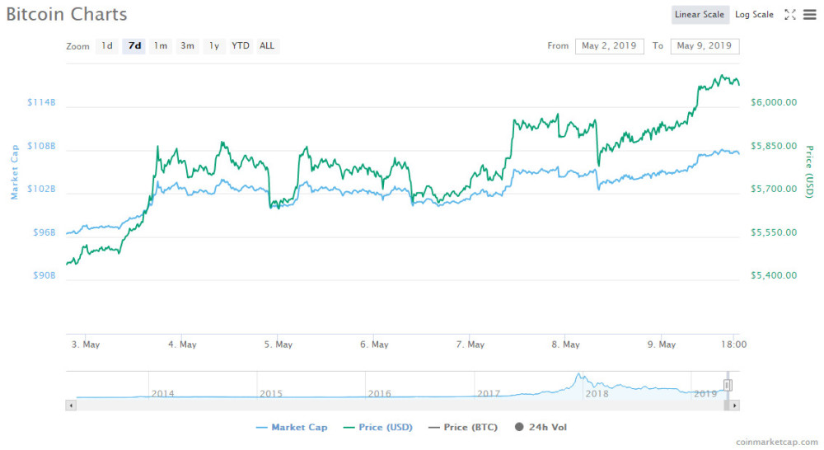The width and height of the screenshot is (824, 450).
Task: Select 1m zoom range
Action: [161, 45]
